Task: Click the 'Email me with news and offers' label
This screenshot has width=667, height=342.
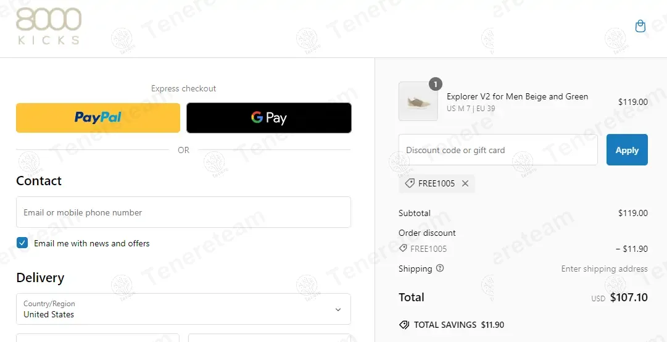Action: click(x=92, y=243)
